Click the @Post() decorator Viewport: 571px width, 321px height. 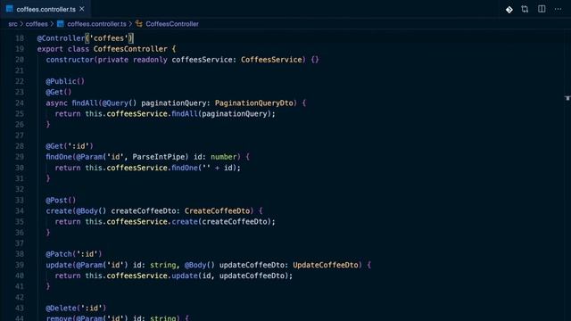tap(61, 200)
